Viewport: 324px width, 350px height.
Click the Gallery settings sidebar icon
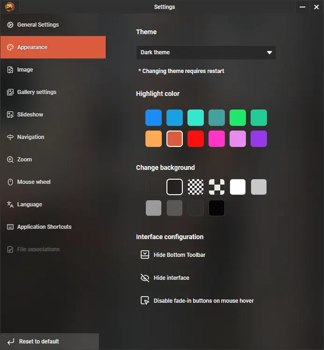click(x=10, y=92)
